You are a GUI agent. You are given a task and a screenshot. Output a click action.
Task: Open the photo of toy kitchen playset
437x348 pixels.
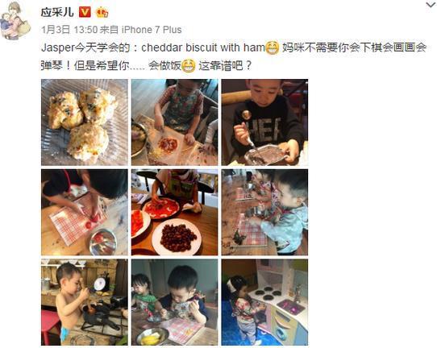(x=264, y=302)
